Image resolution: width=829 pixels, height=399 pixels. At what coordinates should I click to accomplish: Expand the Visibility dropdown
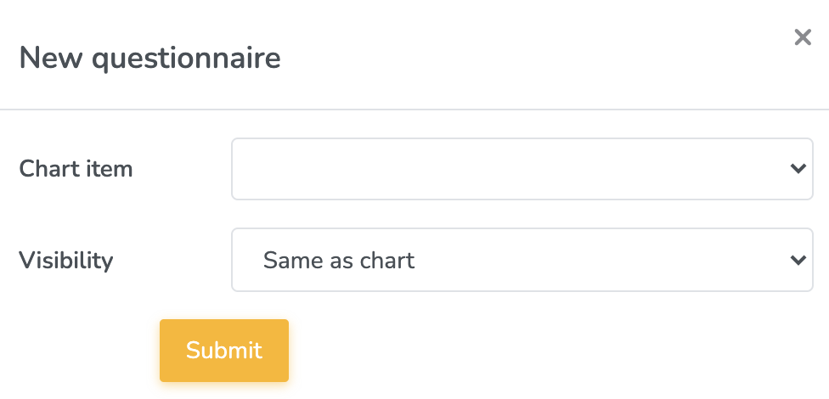click(522, 260)
